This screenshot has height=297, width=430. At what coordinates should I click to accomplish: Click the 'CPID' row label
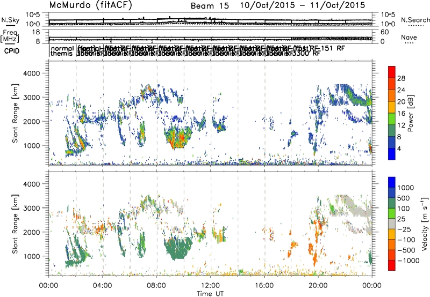12,51
